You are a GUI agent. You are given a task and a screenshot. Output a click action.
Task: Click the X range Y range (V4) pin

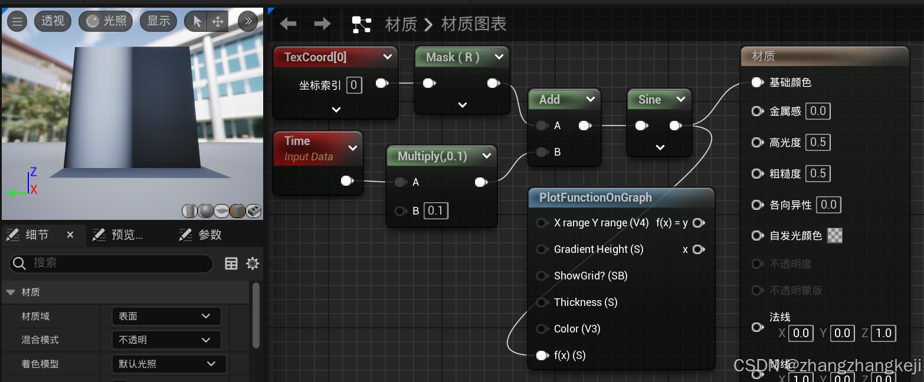(x=542, y=223)
